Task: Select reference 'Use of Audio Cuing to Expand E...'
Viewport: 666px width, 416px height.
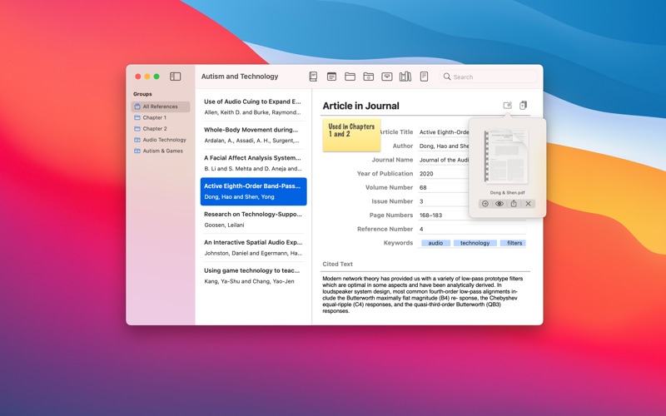Action: (x=253, y=107)
